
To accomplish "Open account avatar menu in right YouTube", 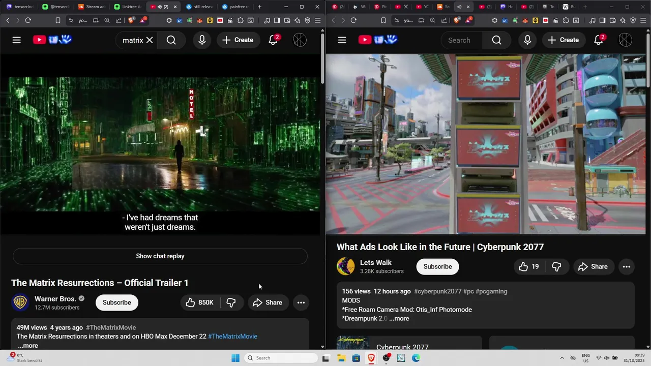I will tap(626, 40).
